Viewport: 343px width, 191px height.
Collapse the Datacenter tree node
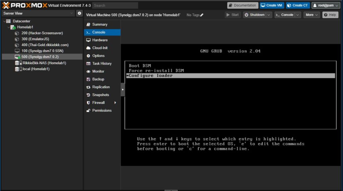tap(4, 21)
